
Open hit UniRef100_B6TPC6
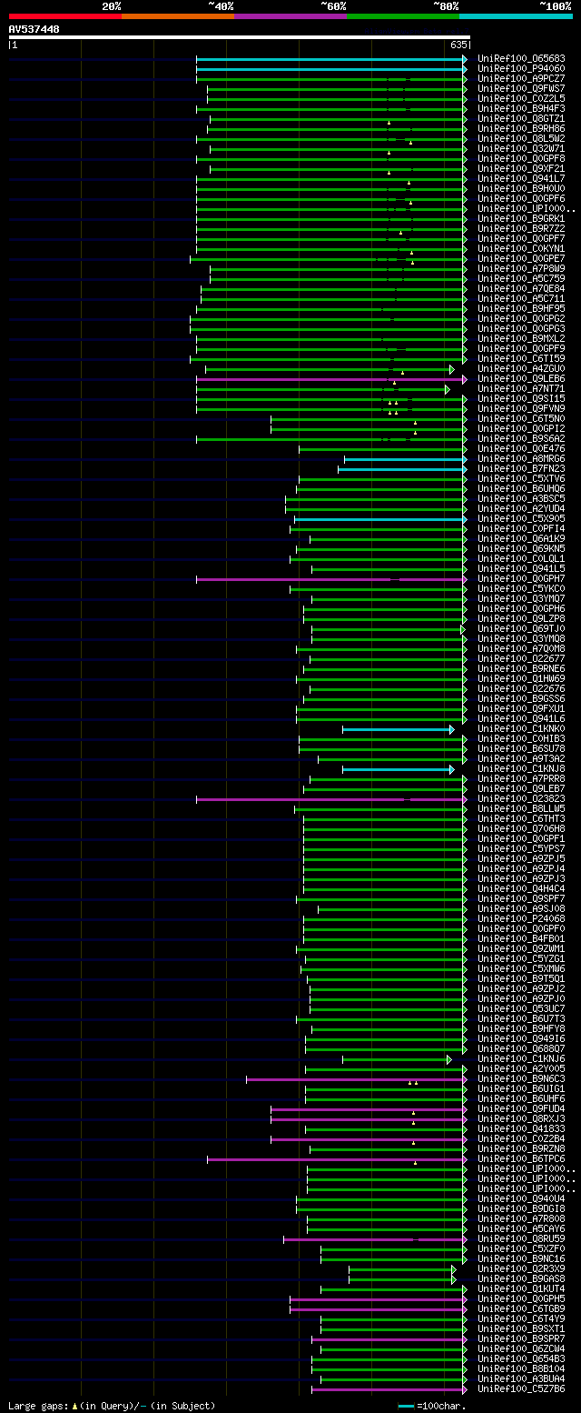tap(521, 1158)
